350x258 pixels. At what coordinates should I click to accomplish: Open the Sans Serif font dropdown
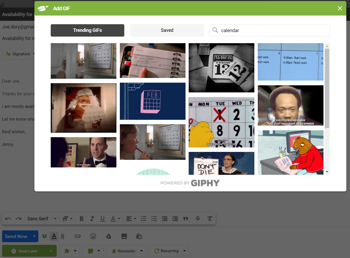(x=42, y=219)
